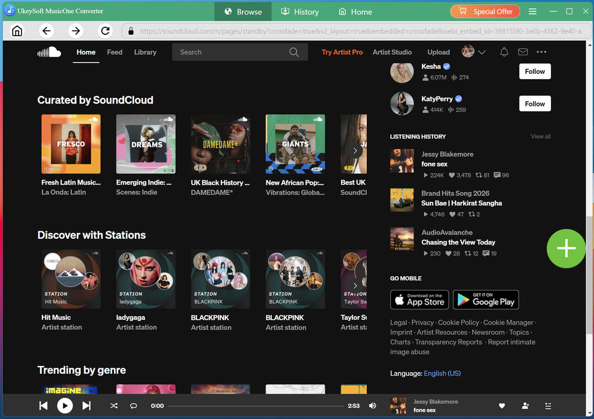Click KatyPerry's profile avatar

(402, 104)
